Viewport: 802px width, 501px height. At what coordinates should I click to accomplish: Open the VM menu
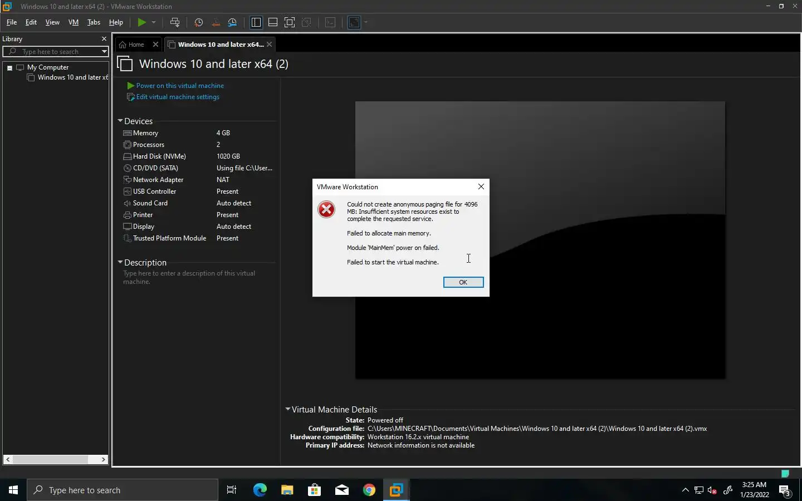click(74, 22)
